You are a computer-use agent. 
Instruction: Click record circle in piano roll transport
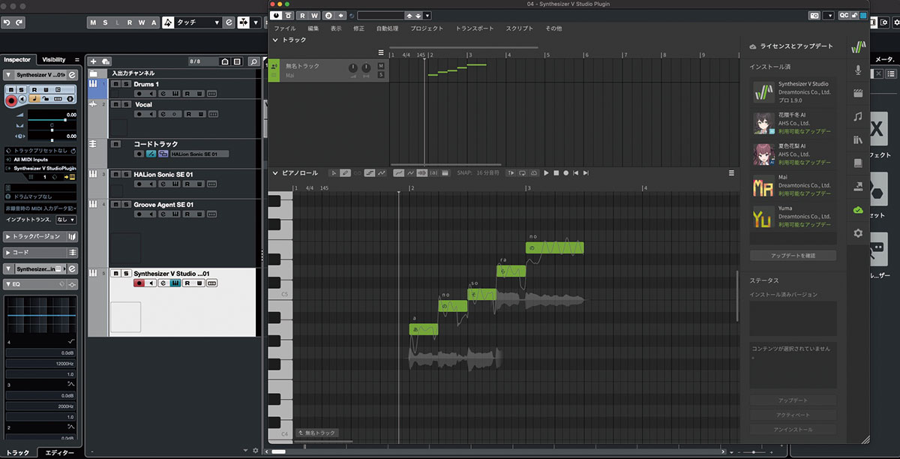pos(565,172)
